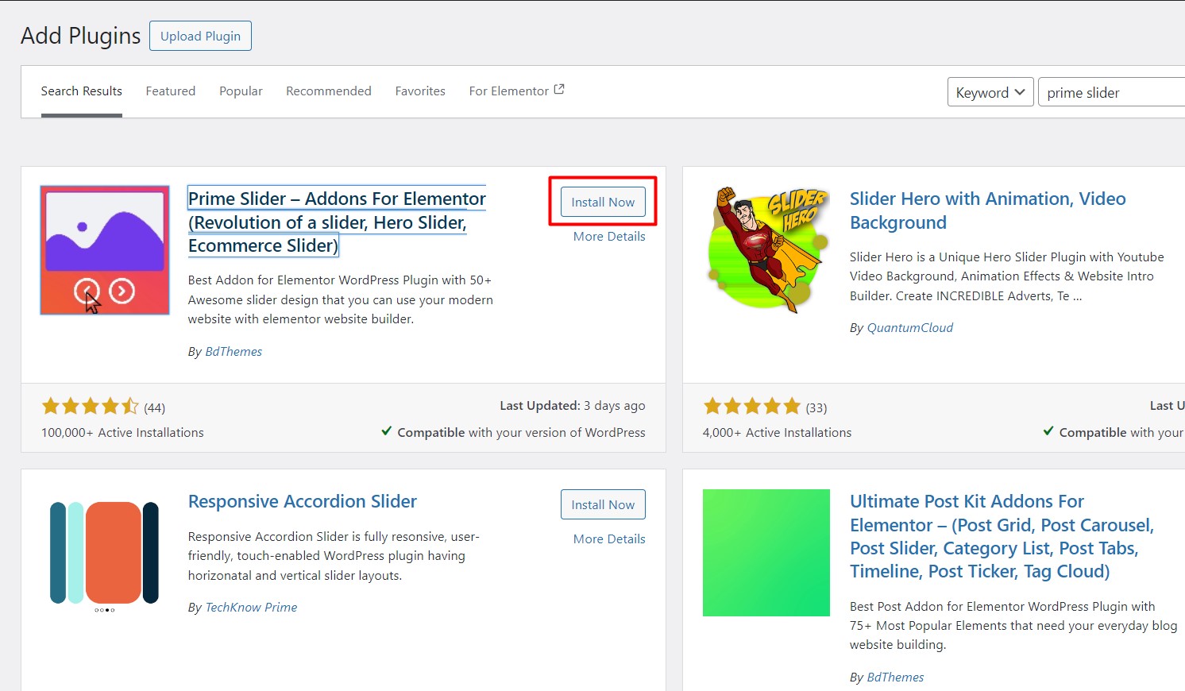Open the For Elementor external link
1185x691 pixels.
pos(516,91)
